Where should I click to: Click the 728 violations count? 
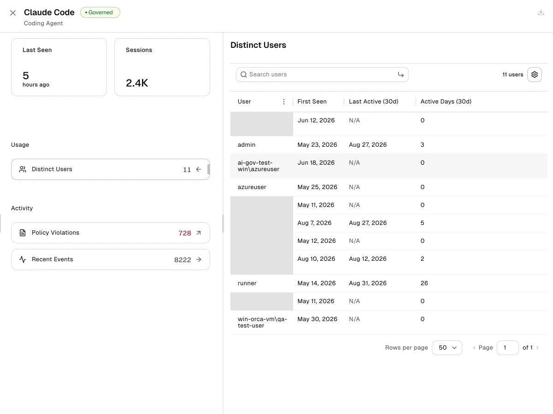click(185, 233)
